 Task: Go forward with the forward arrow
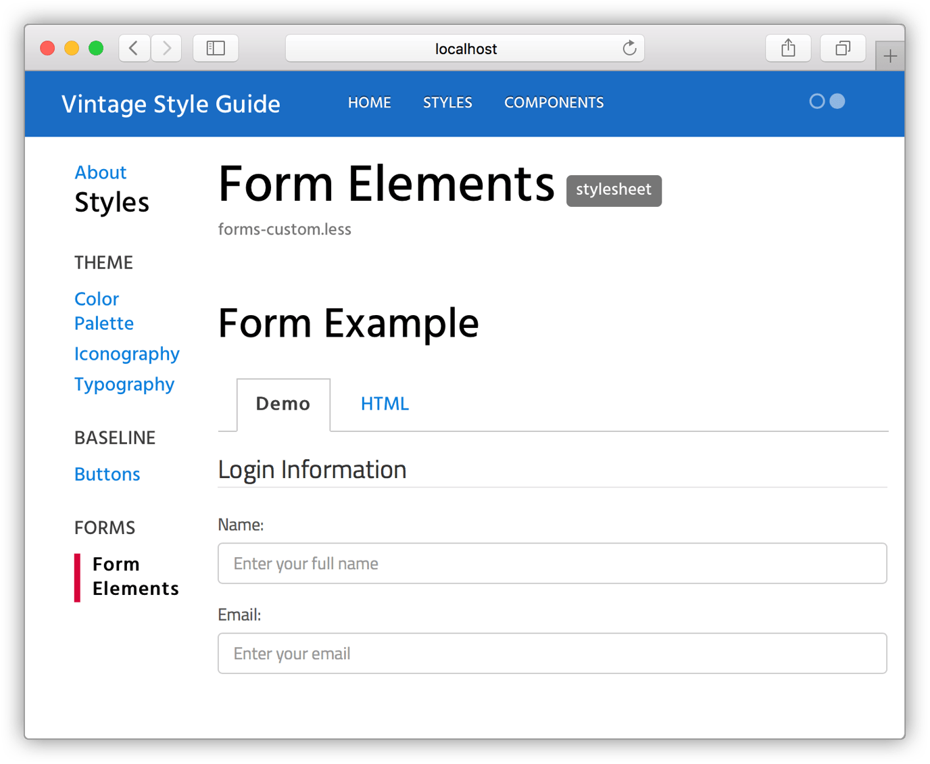pyautogui.click(x=166, y=48)
